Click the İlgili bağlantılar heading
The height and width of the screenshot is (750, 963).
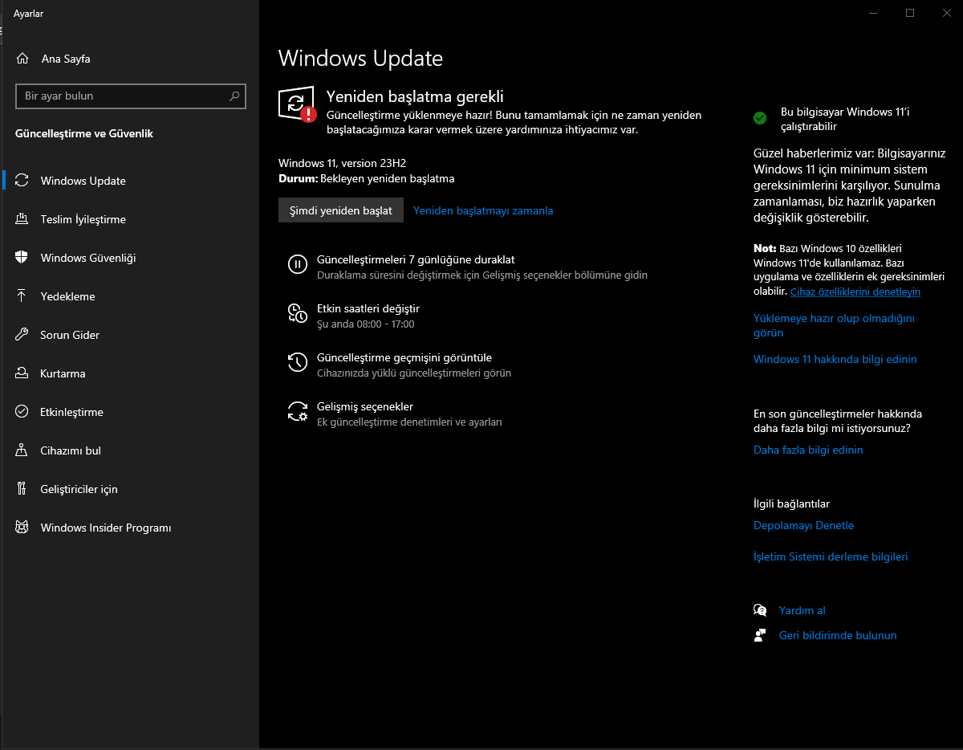coord(791,503)
